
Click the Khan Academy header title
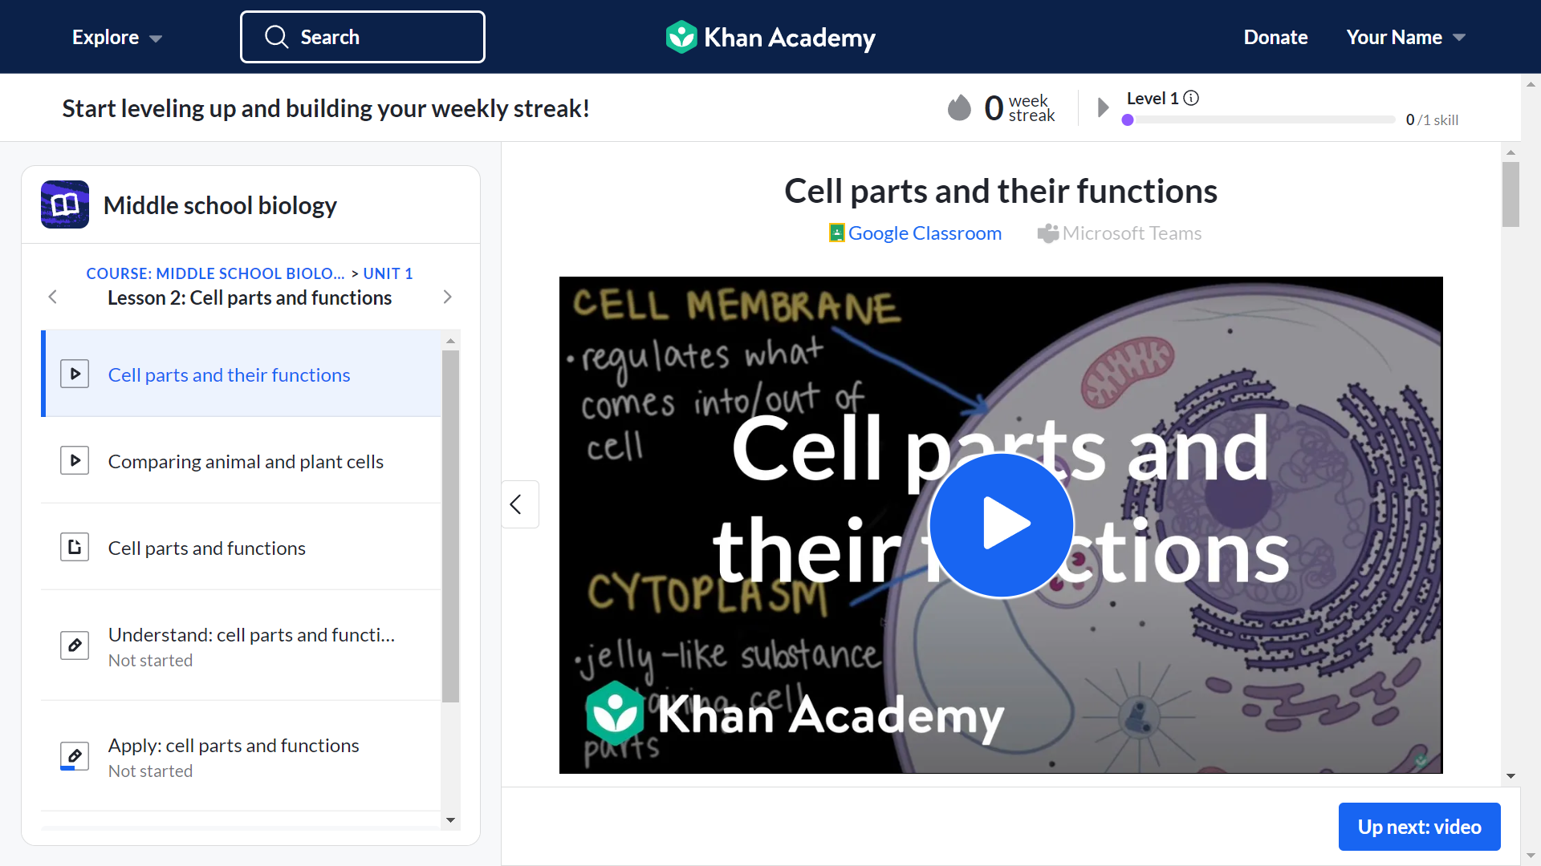pos(789,38)
